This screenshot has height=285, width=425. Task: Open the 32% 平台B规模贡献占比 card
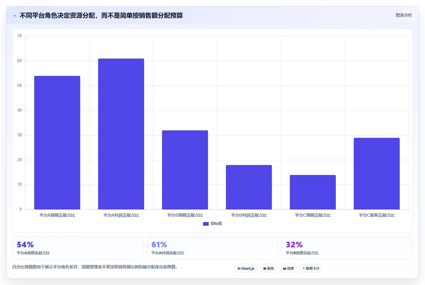(347, 248)
